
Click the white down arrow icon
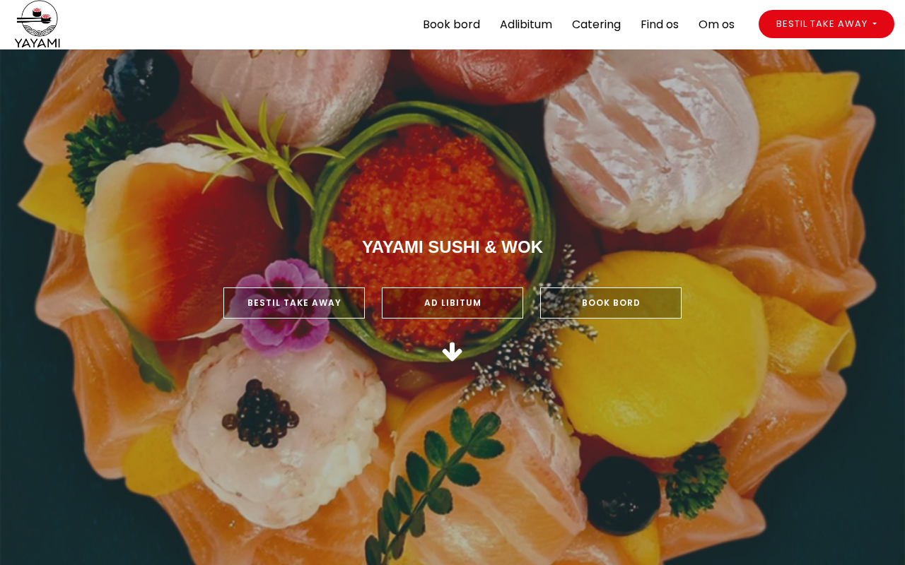pos(452,352)
